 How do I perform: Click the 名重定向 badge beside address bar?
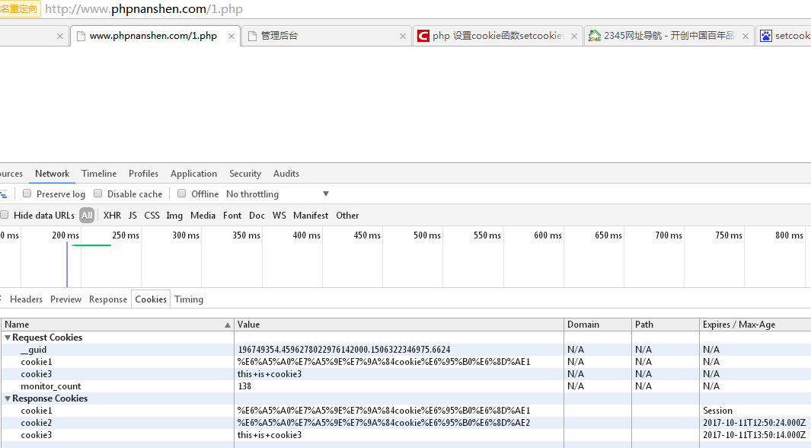click(19, 9)
